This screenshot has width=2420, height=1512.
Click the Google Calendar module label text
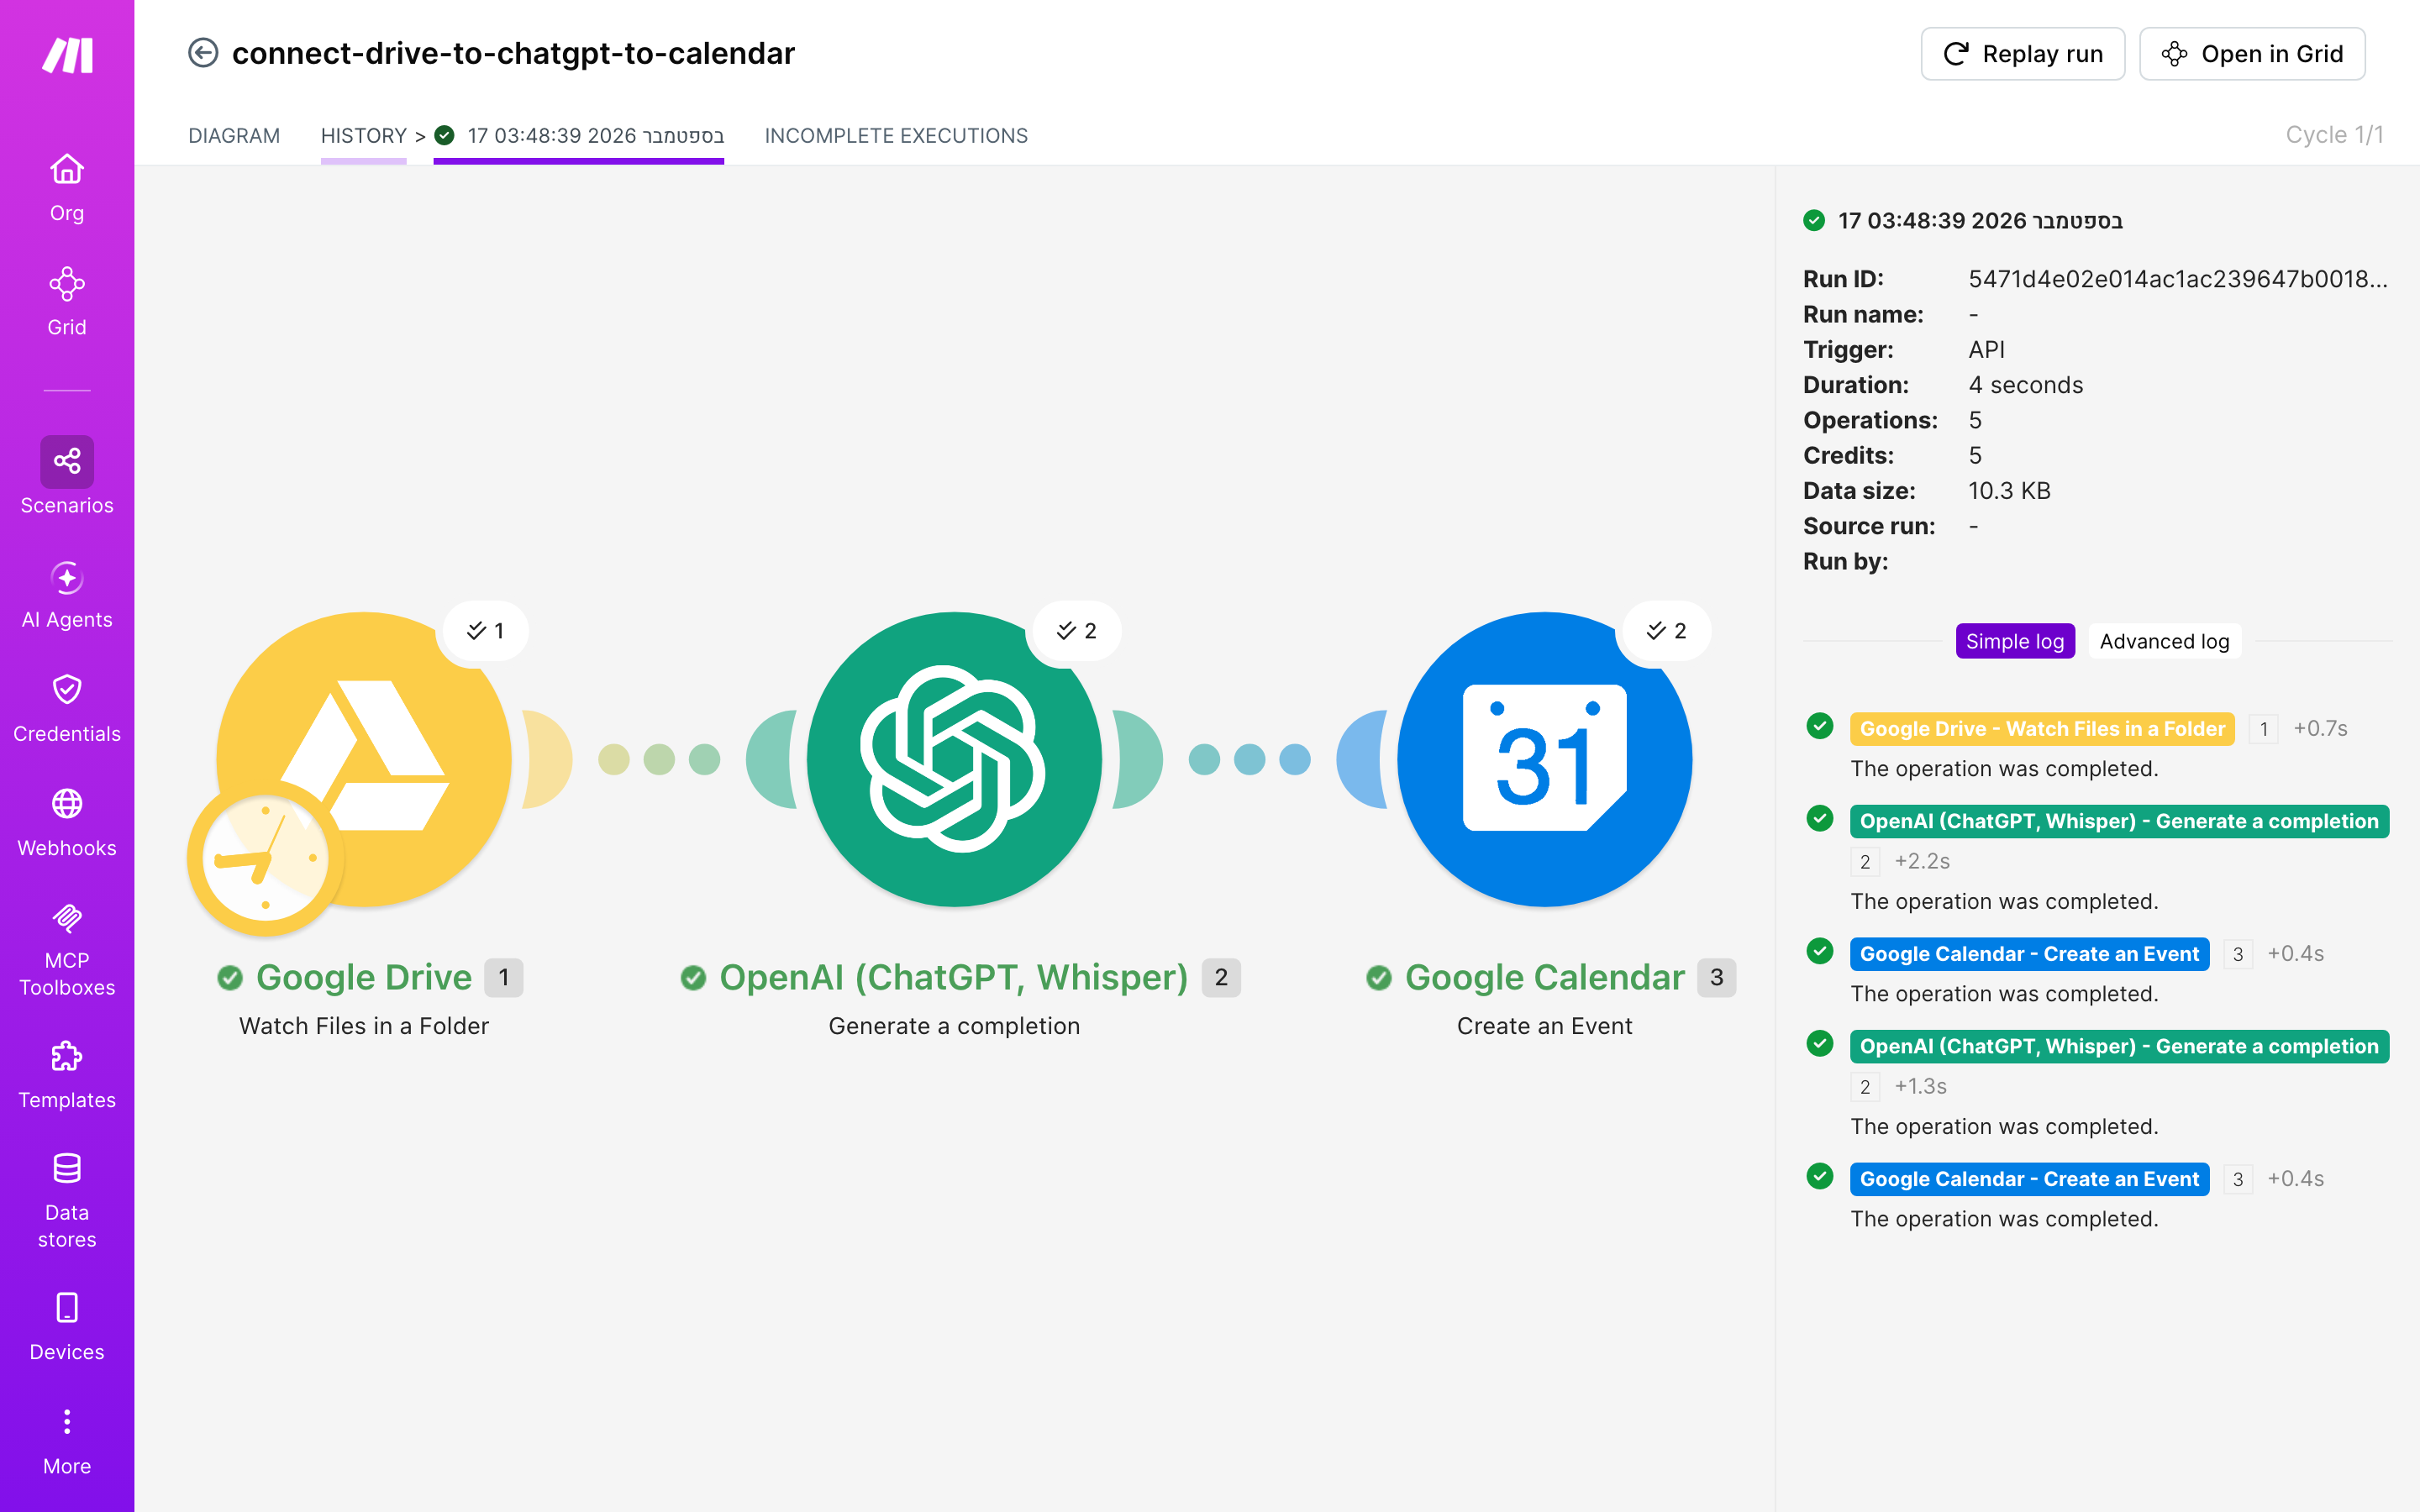[1544, 977]
